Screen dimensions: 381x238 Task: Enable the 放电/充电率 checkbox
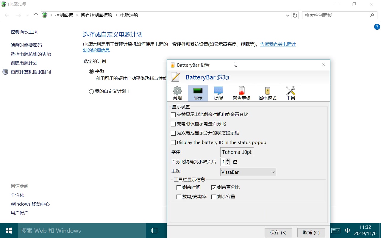(179, 197)
